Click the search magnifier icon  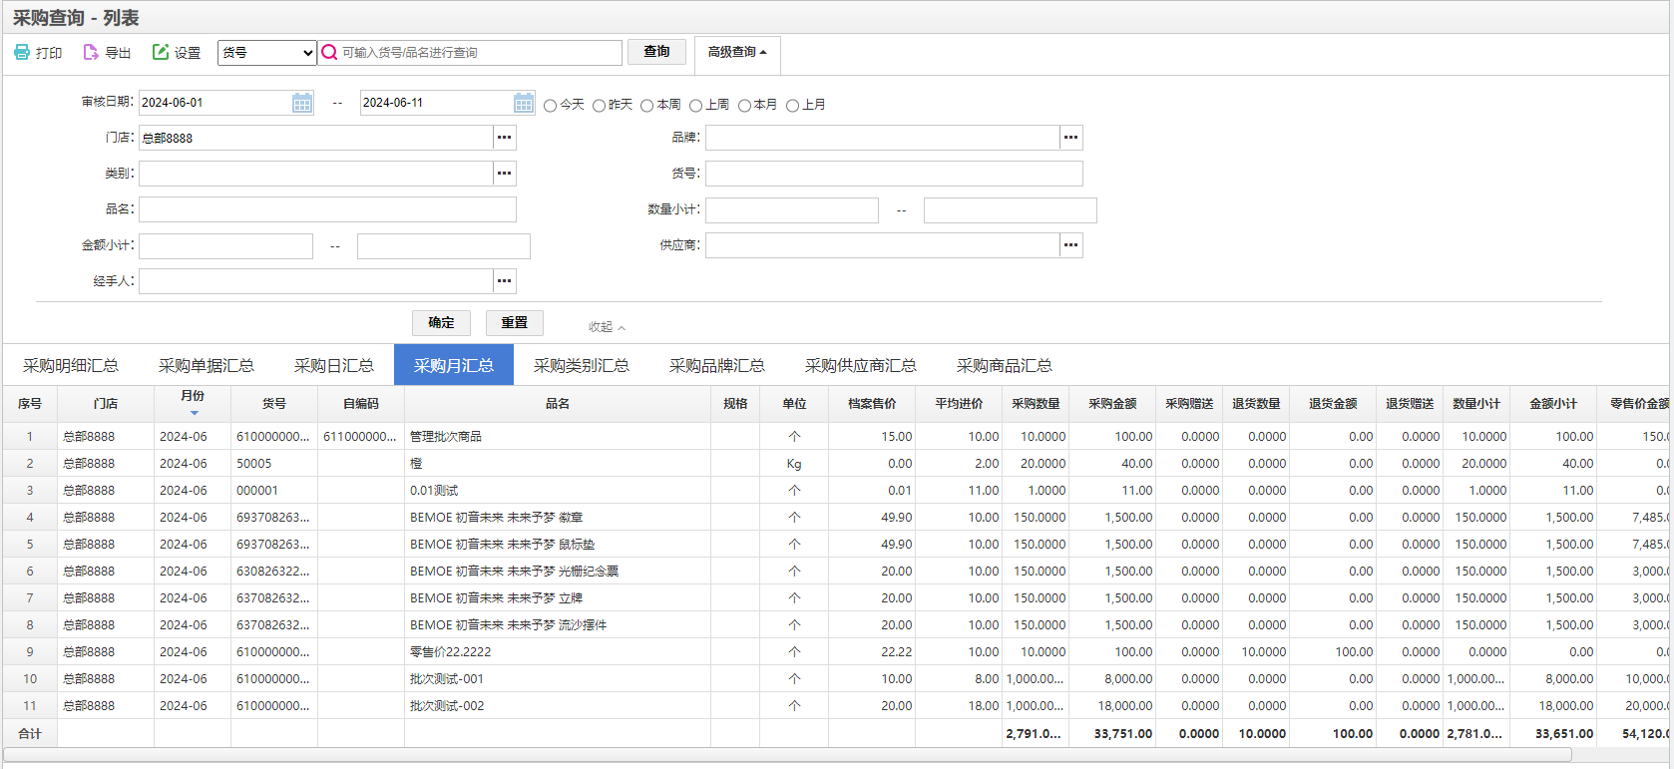tap(329, 52)
